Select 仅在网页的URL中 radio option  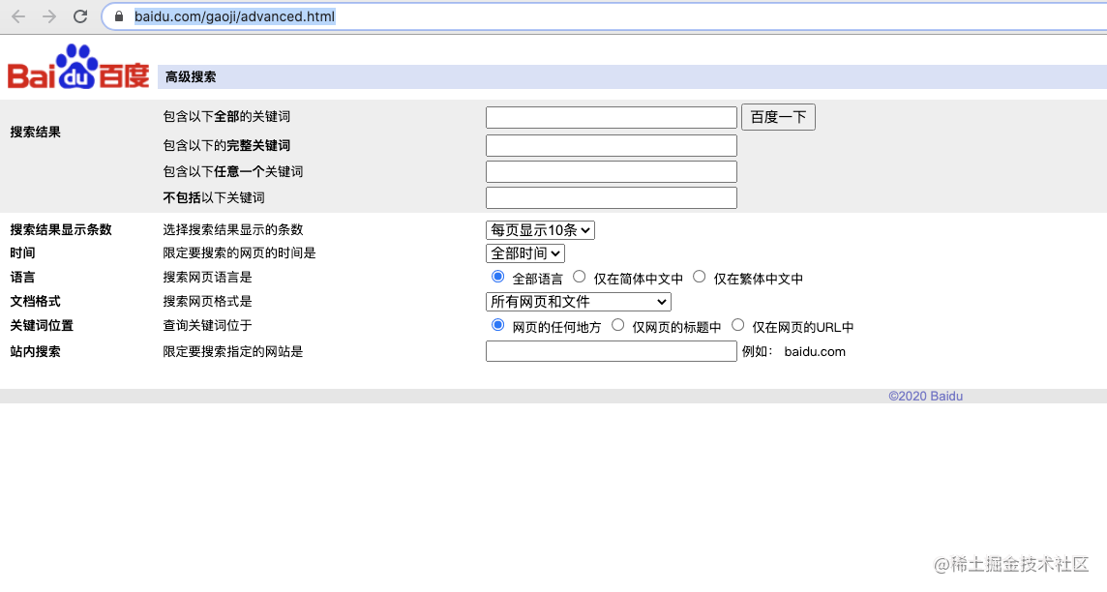[x=737, y=325]
